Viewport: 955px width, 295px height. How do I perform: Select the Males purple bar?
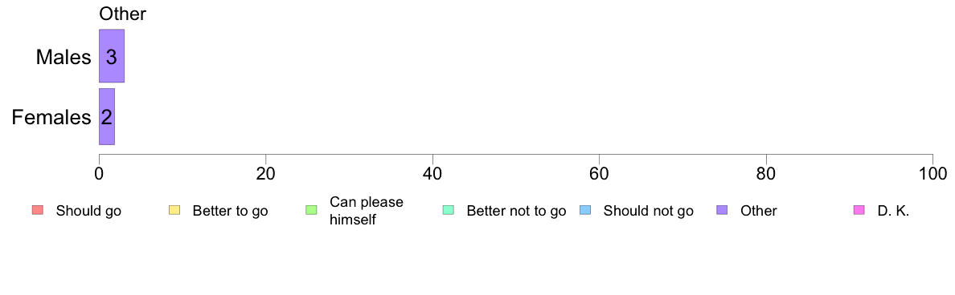112,56
